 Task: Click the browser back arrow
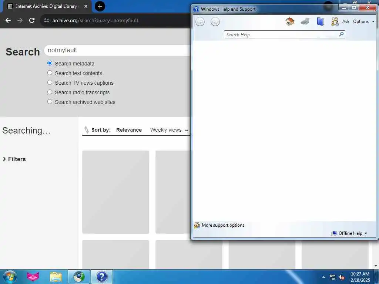click(x=8, y=21)
